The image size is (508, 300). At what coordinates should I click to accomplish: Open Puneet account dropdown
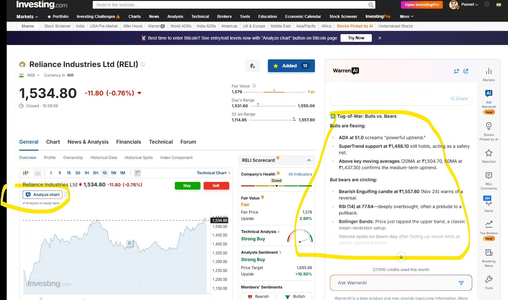click(470, 4)
